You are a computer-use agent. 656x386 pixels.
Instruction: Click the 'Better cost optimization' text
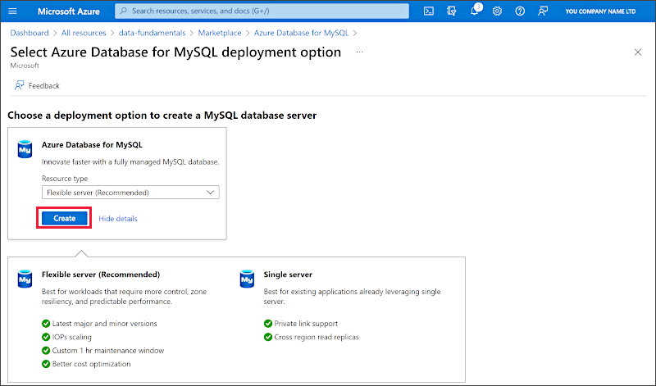(x=91, y=364)
